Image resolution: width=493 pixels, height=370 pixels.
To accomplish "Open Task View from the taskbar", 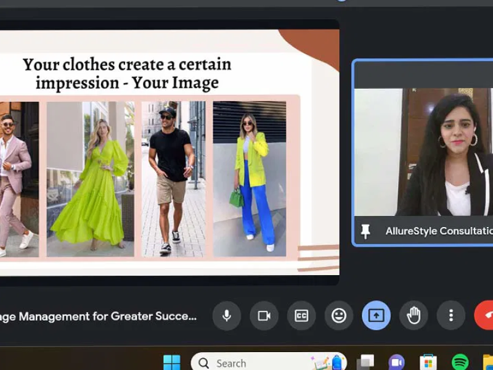I will pos(365,363).
